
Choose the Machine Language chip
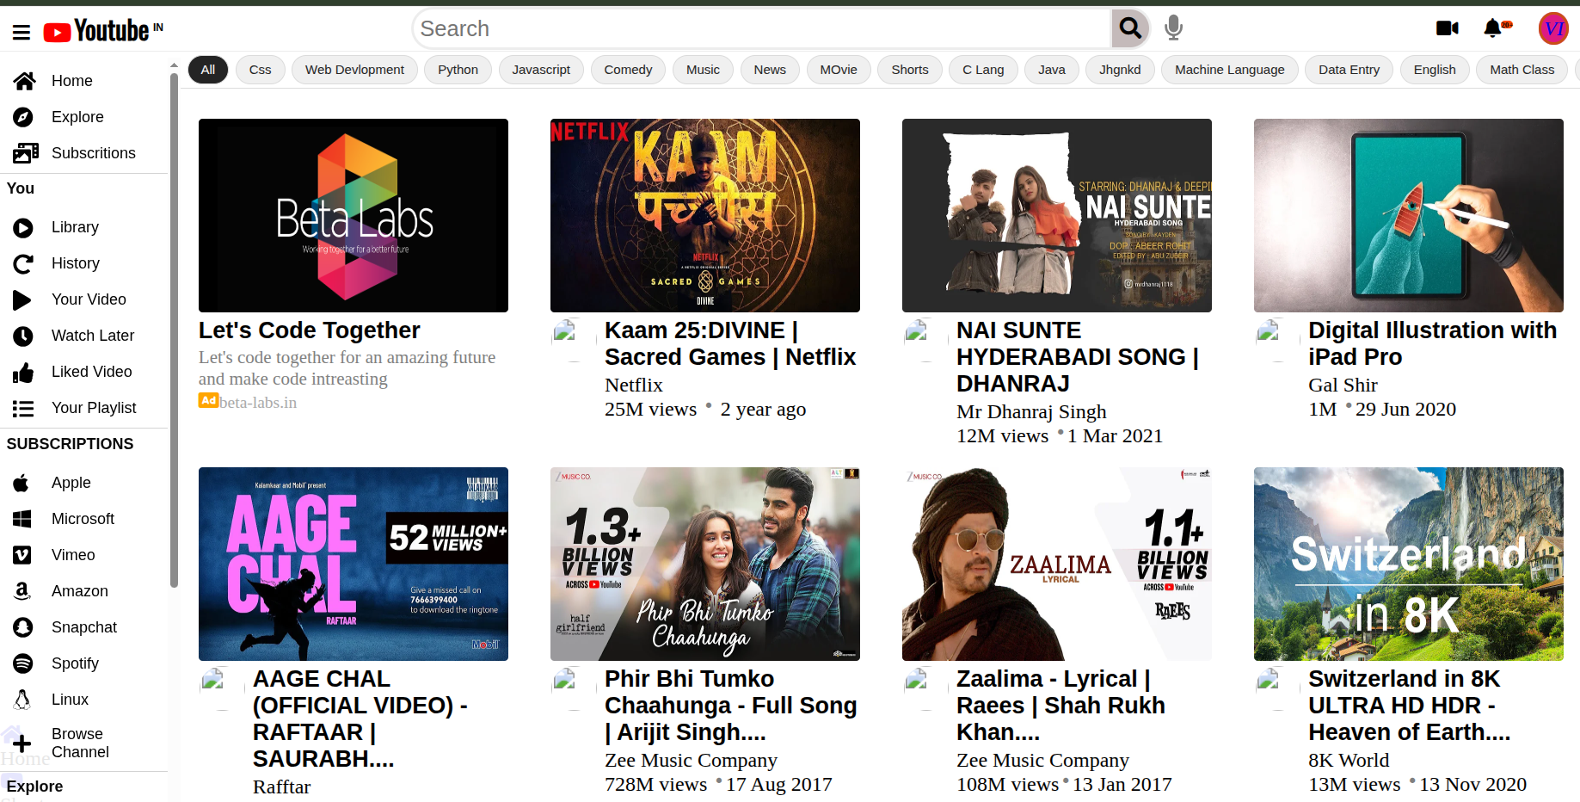(x=1229, y=70)
